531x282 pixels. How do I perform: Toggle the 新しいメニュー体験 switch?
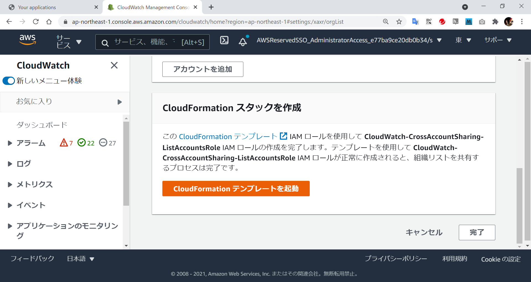[9, 81]
